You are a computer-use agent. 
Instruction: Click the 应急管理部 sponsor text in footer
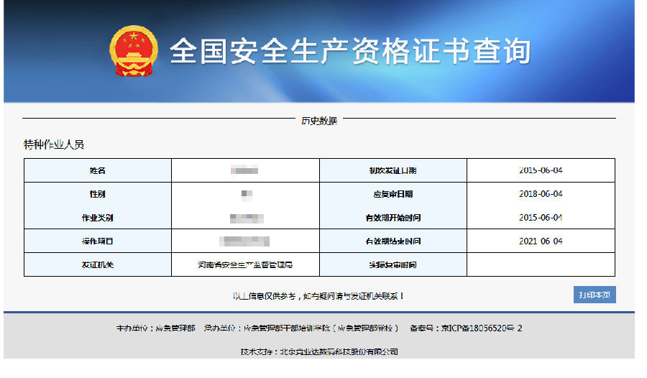point(175,328)
